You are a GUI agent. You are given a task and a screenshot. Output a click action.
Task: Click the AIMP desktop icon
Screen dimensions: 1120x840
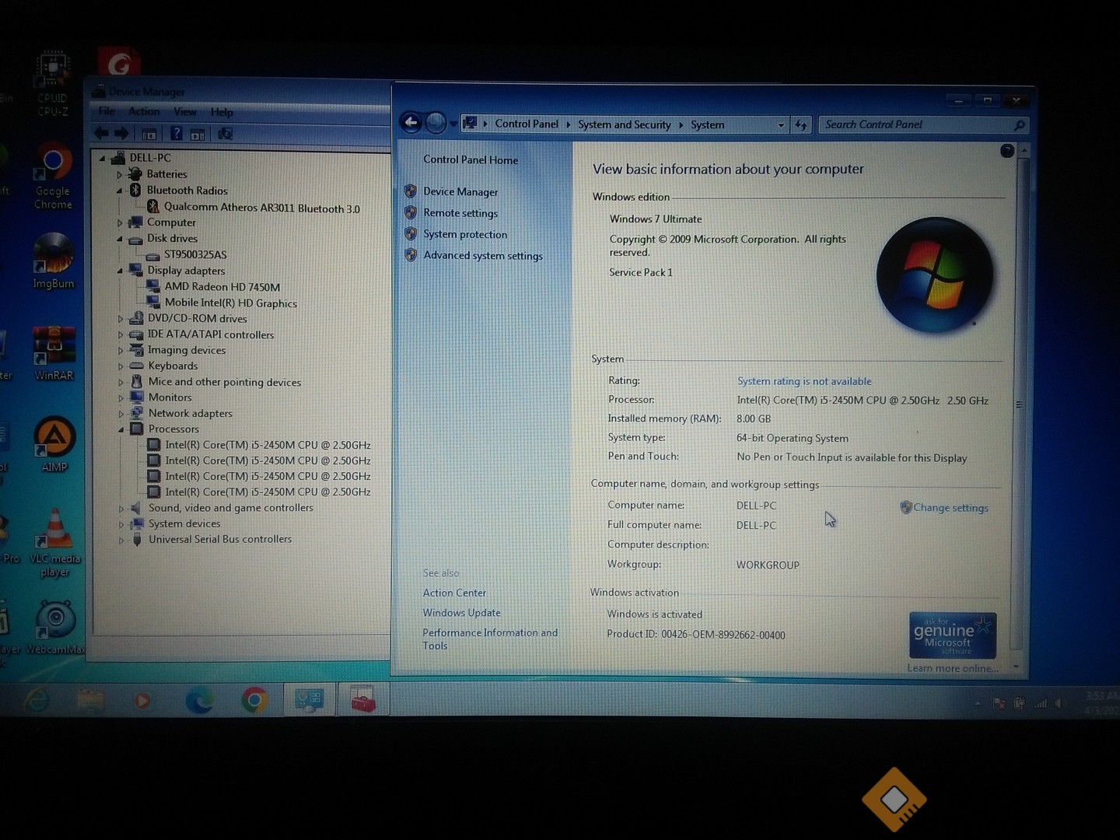(x=54, y=444)
